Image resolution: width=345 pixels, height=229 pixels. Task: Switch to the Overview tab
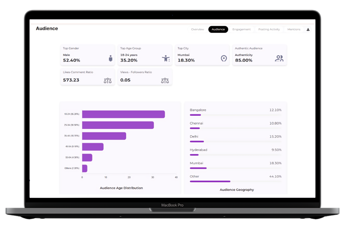(197, 29)
